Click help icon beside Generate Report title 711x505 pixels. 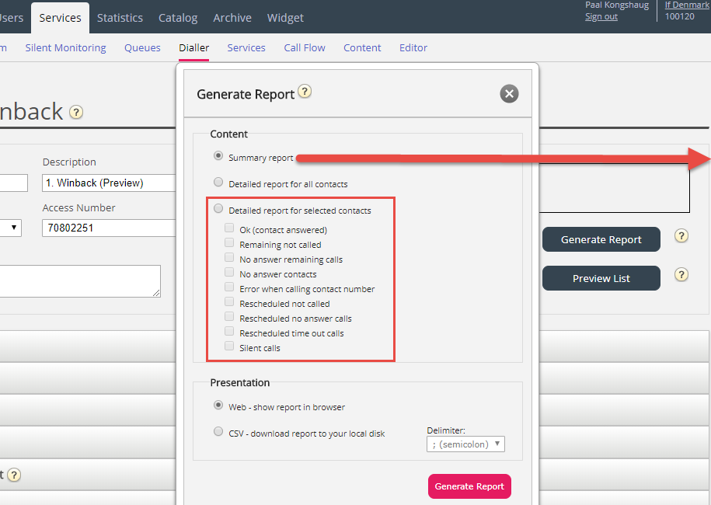(305, 92)
